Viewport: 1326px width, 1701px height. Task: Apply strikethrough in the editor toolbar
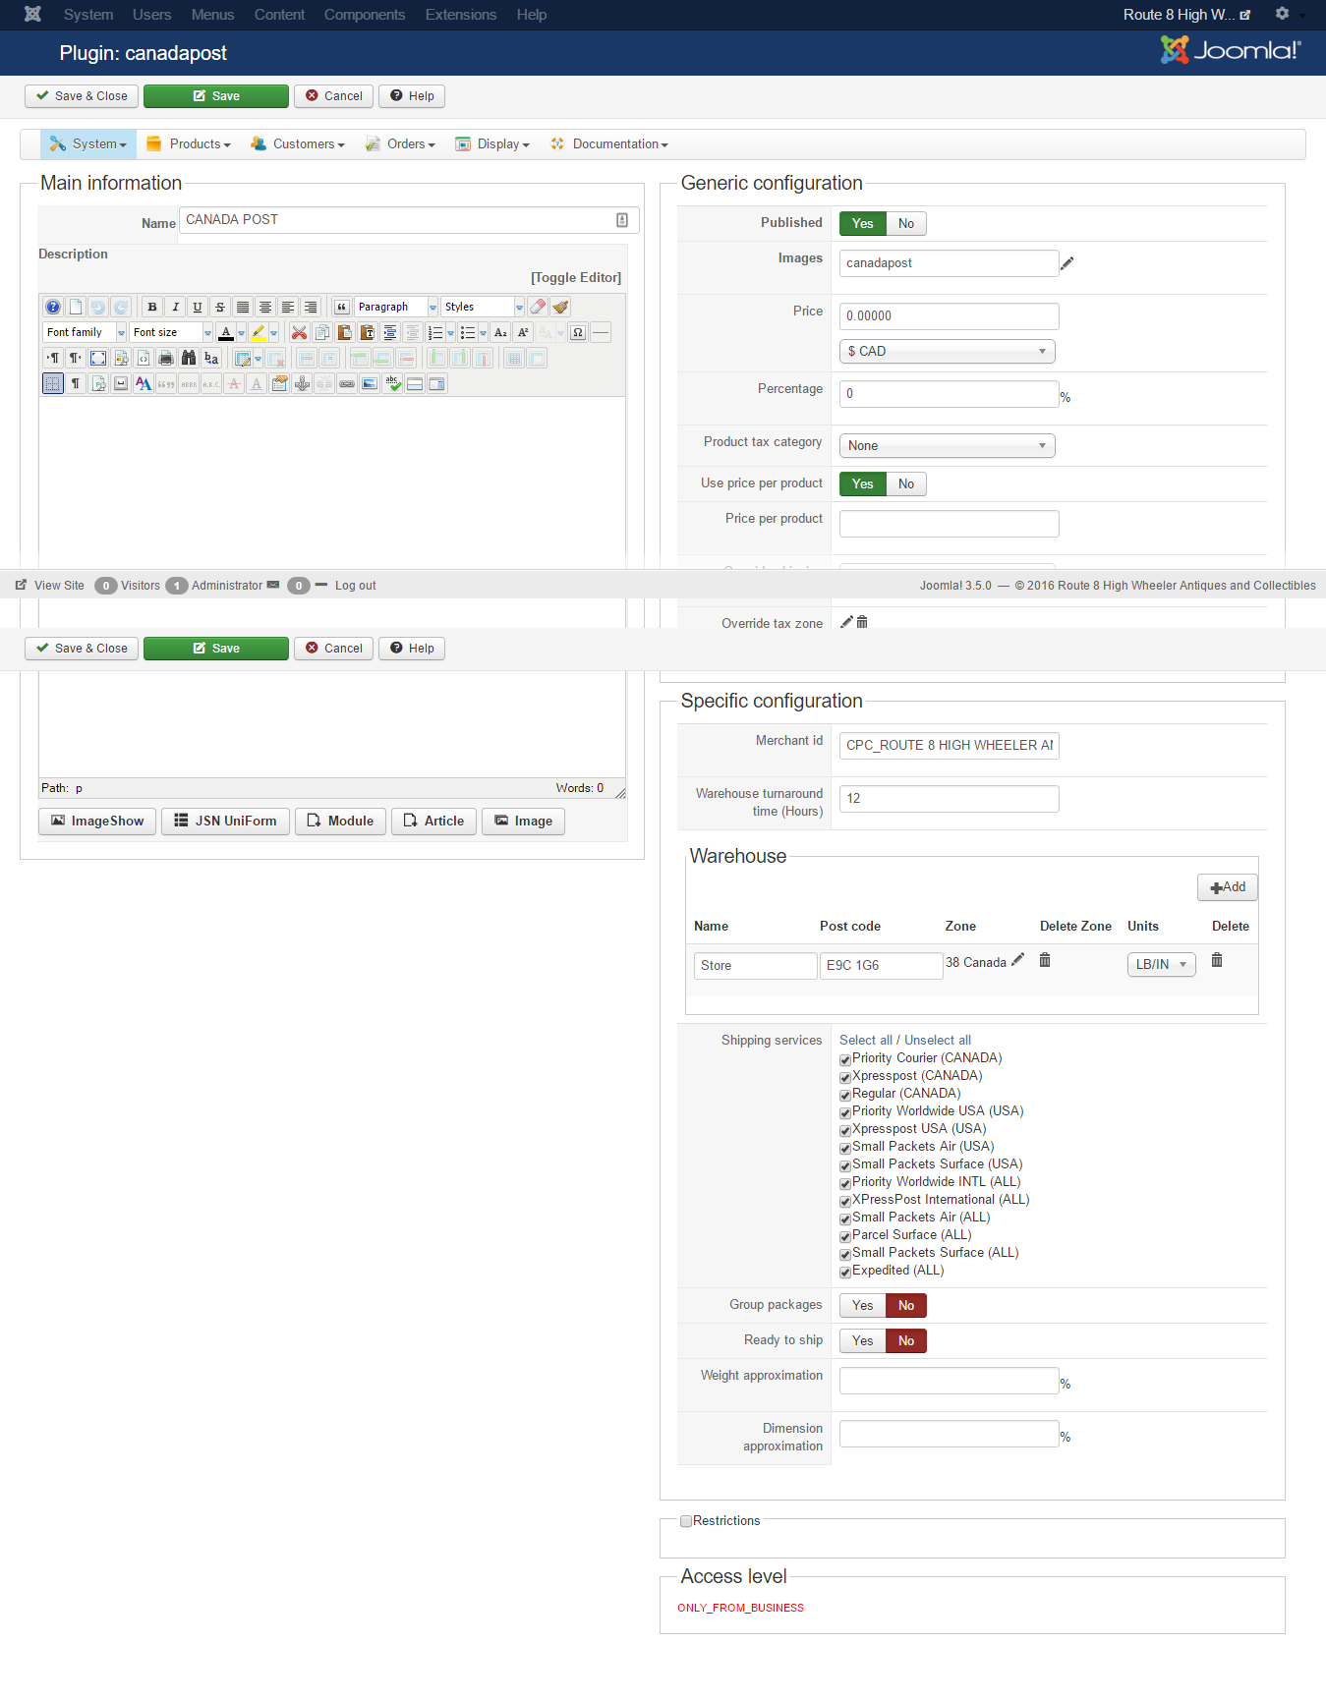220,308
